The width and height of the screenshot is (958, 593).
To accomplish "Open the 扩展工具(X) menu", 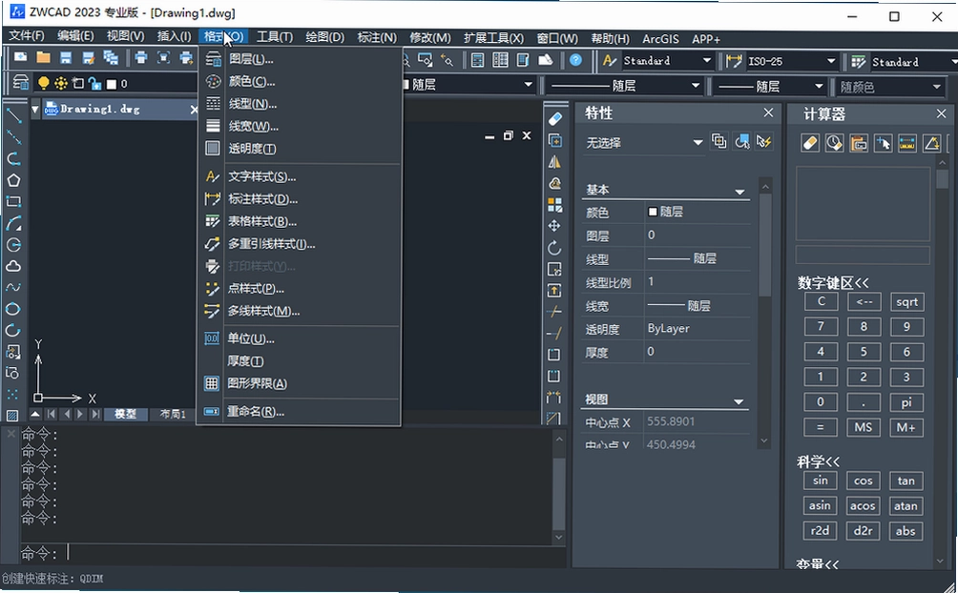I will [493, 38].
